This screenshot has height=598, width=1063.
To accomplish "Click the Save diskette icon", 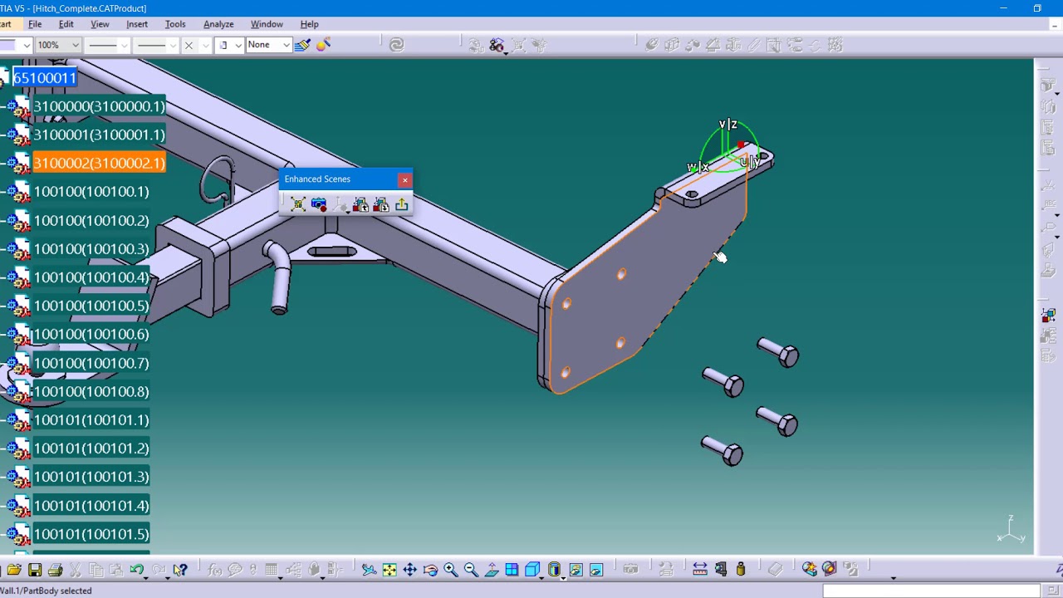I will (x=35, y=570).
